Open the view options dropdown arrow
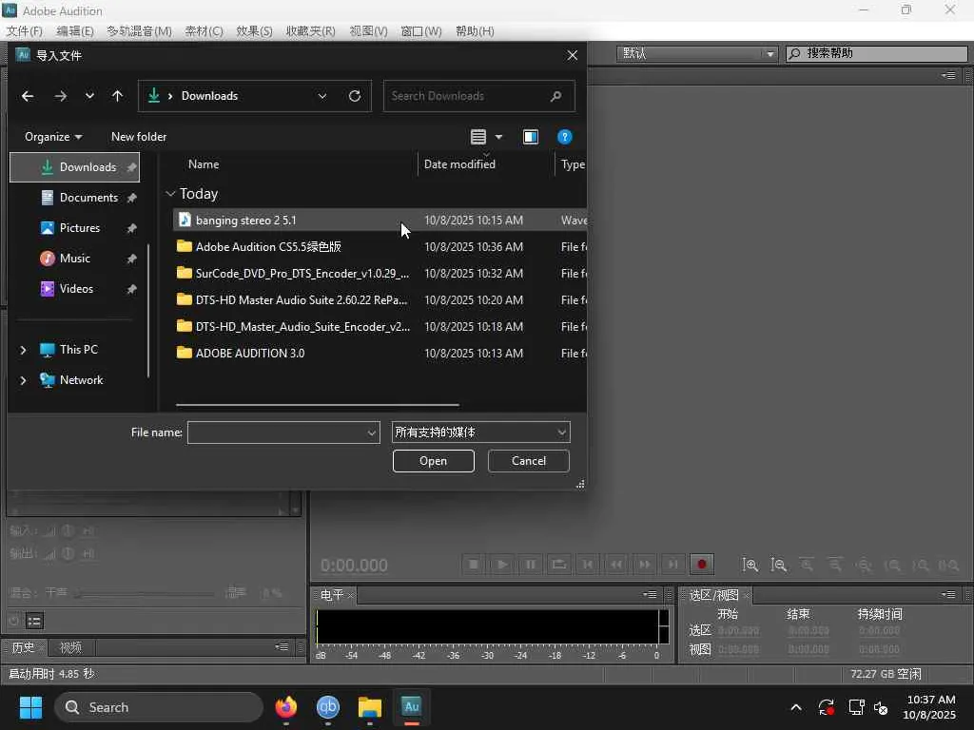The height and width of the screenshot is (730, 974). [x=498, y=137]
